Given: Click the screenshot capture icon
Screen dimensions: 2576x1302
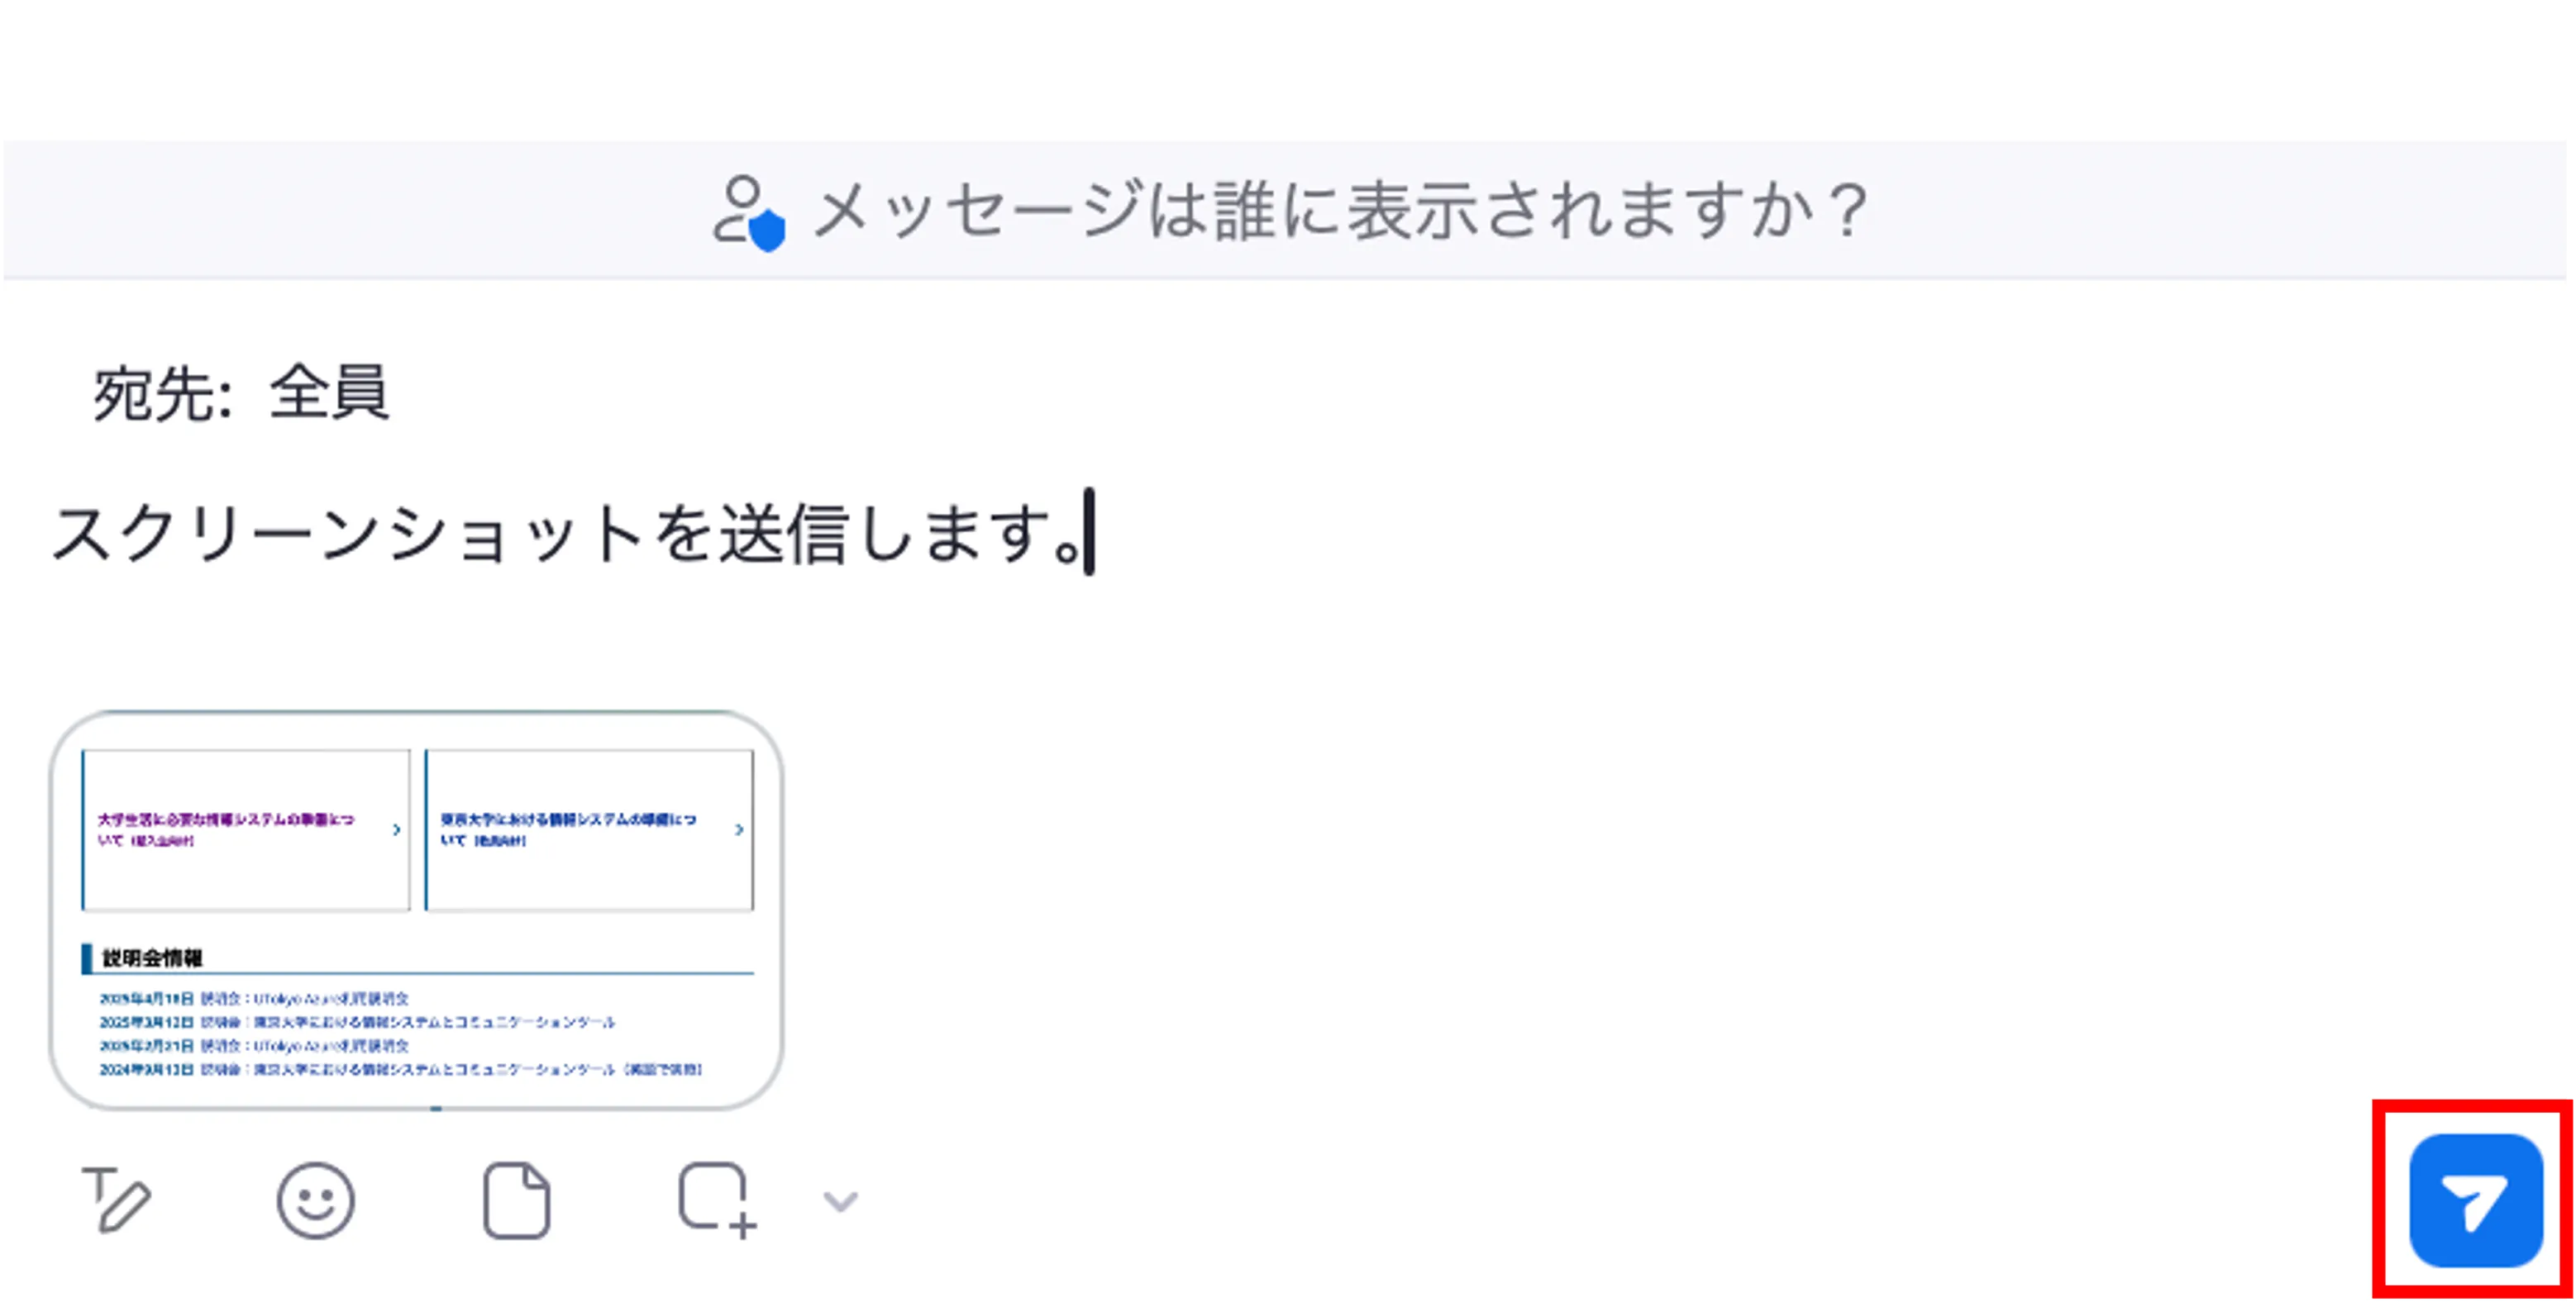Looking at the screenshot, I should (x=716, y=1200).
